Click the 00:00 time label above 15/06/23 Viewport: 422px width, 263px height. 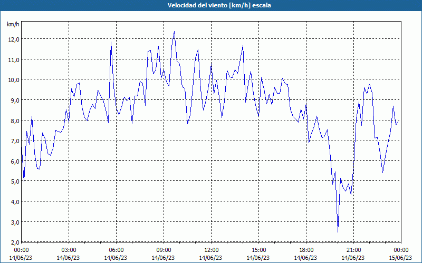click(x=401, y=250)
